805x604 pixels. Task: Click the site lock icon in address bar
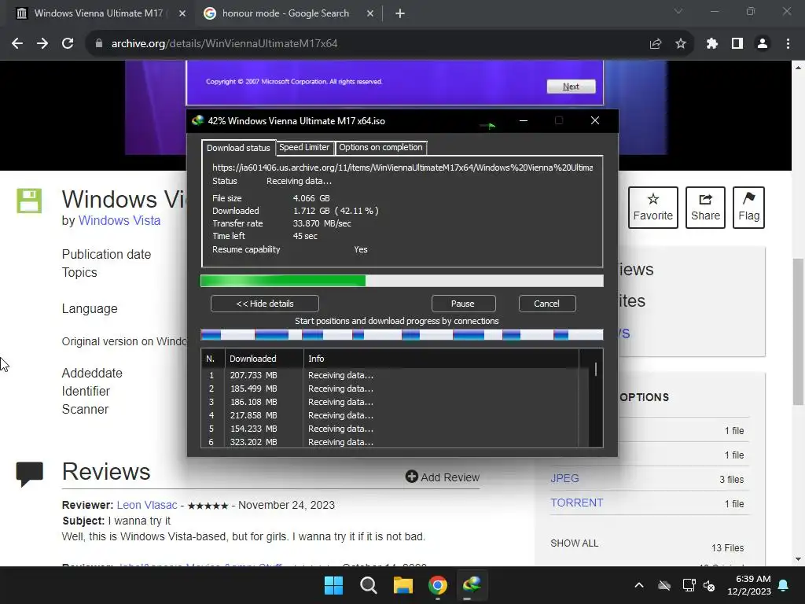[x=99, y=44]
